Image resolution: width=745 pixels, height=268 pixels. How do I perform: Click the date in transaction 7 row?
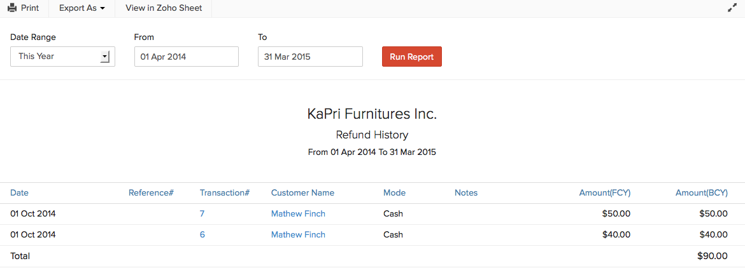[x=32, y=213]
